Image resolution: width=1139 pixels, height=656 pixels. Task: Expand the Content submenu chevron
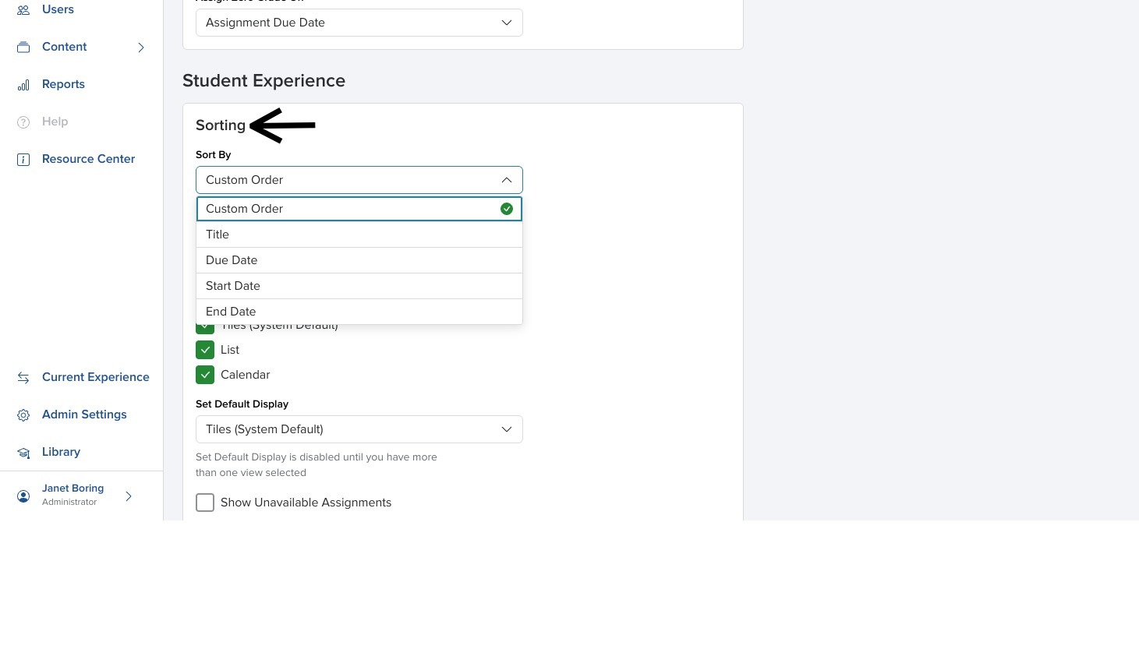pyautogui.click(x=141, y=48)
